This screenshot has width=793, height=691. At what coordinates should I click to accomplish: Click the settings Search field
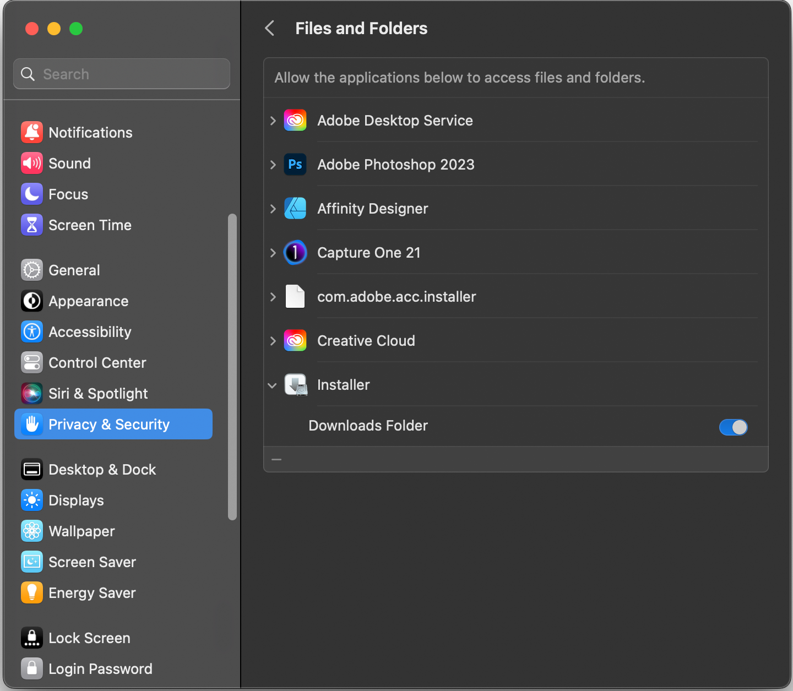pyautogui.click(x=122, y=74)
